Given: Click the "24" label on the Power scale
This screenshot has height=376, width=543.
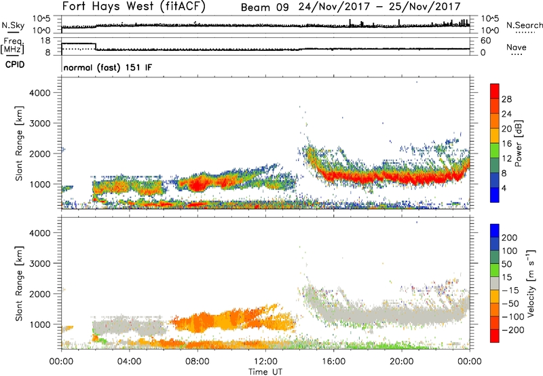Looking at the screenshot, I should coord(506,114).
